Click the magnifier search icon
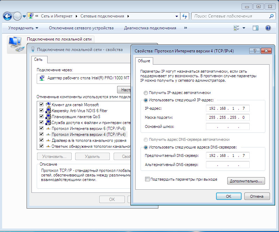The height and width of the screenshot is (232, 279). 271,16
